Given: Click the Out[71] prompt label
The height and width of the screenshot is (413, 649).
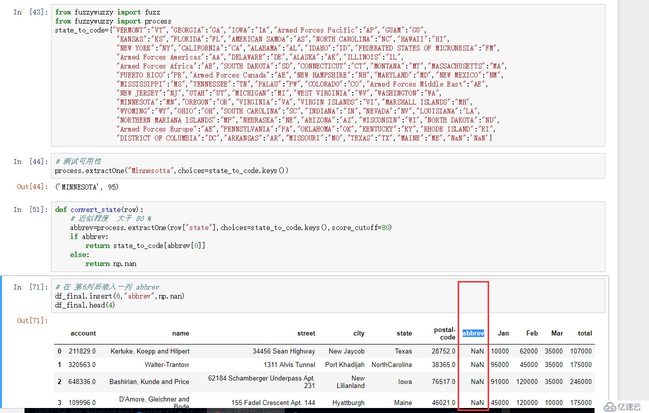Looking at the screenshot, I should (x=32, y=320).
